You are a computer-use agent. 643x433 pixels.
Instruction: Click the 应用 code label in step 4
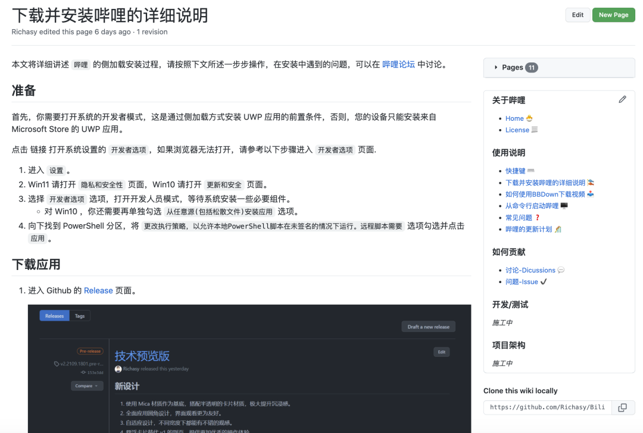[38, 239]
